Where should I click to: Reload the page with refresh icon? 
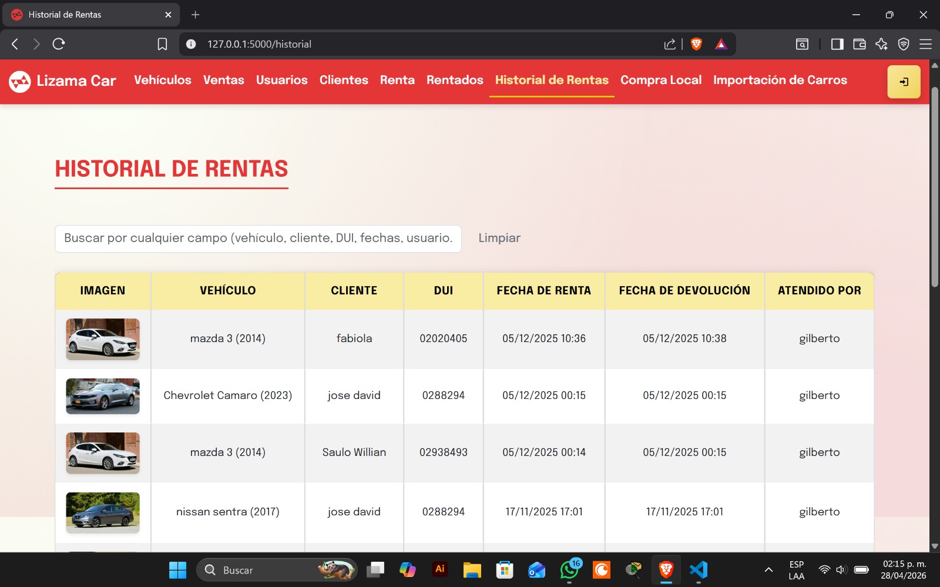[x=59, y=44]
